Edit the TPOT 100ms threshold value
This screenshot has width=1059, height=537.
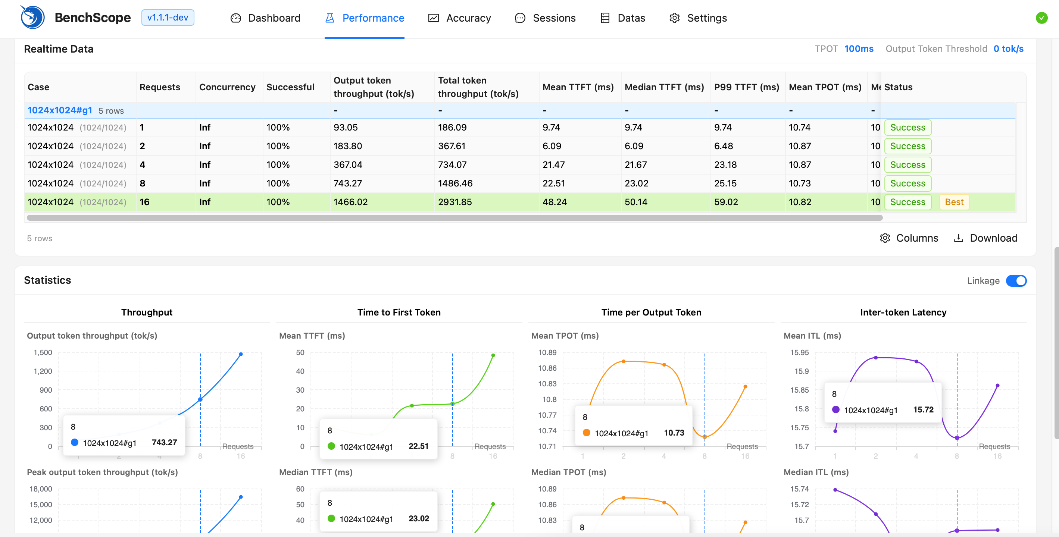click(x=859, y=48)
